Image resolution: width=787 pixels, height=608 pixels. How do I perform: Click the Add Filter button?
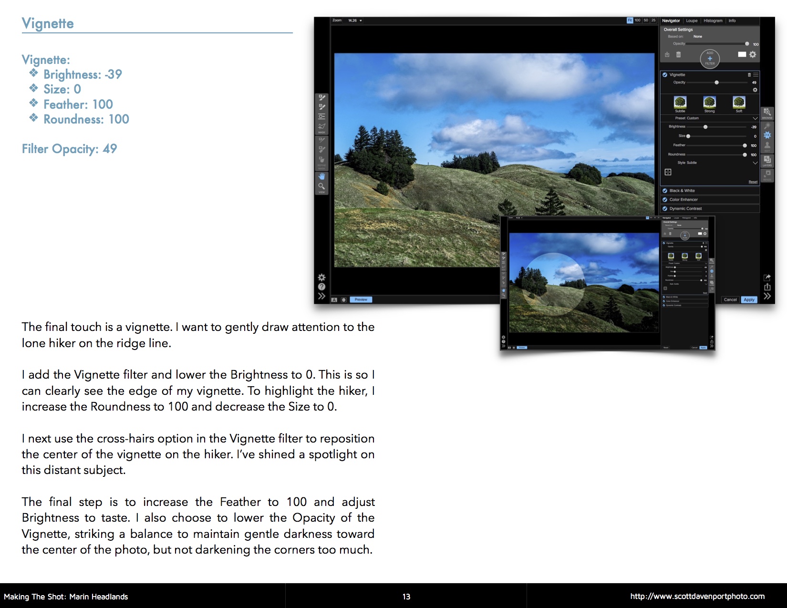tap(710, 59)
